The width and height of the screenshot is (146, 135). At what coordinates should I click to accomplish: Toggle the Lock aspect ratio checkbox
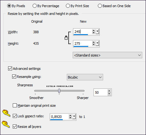(x=15, y=116)
